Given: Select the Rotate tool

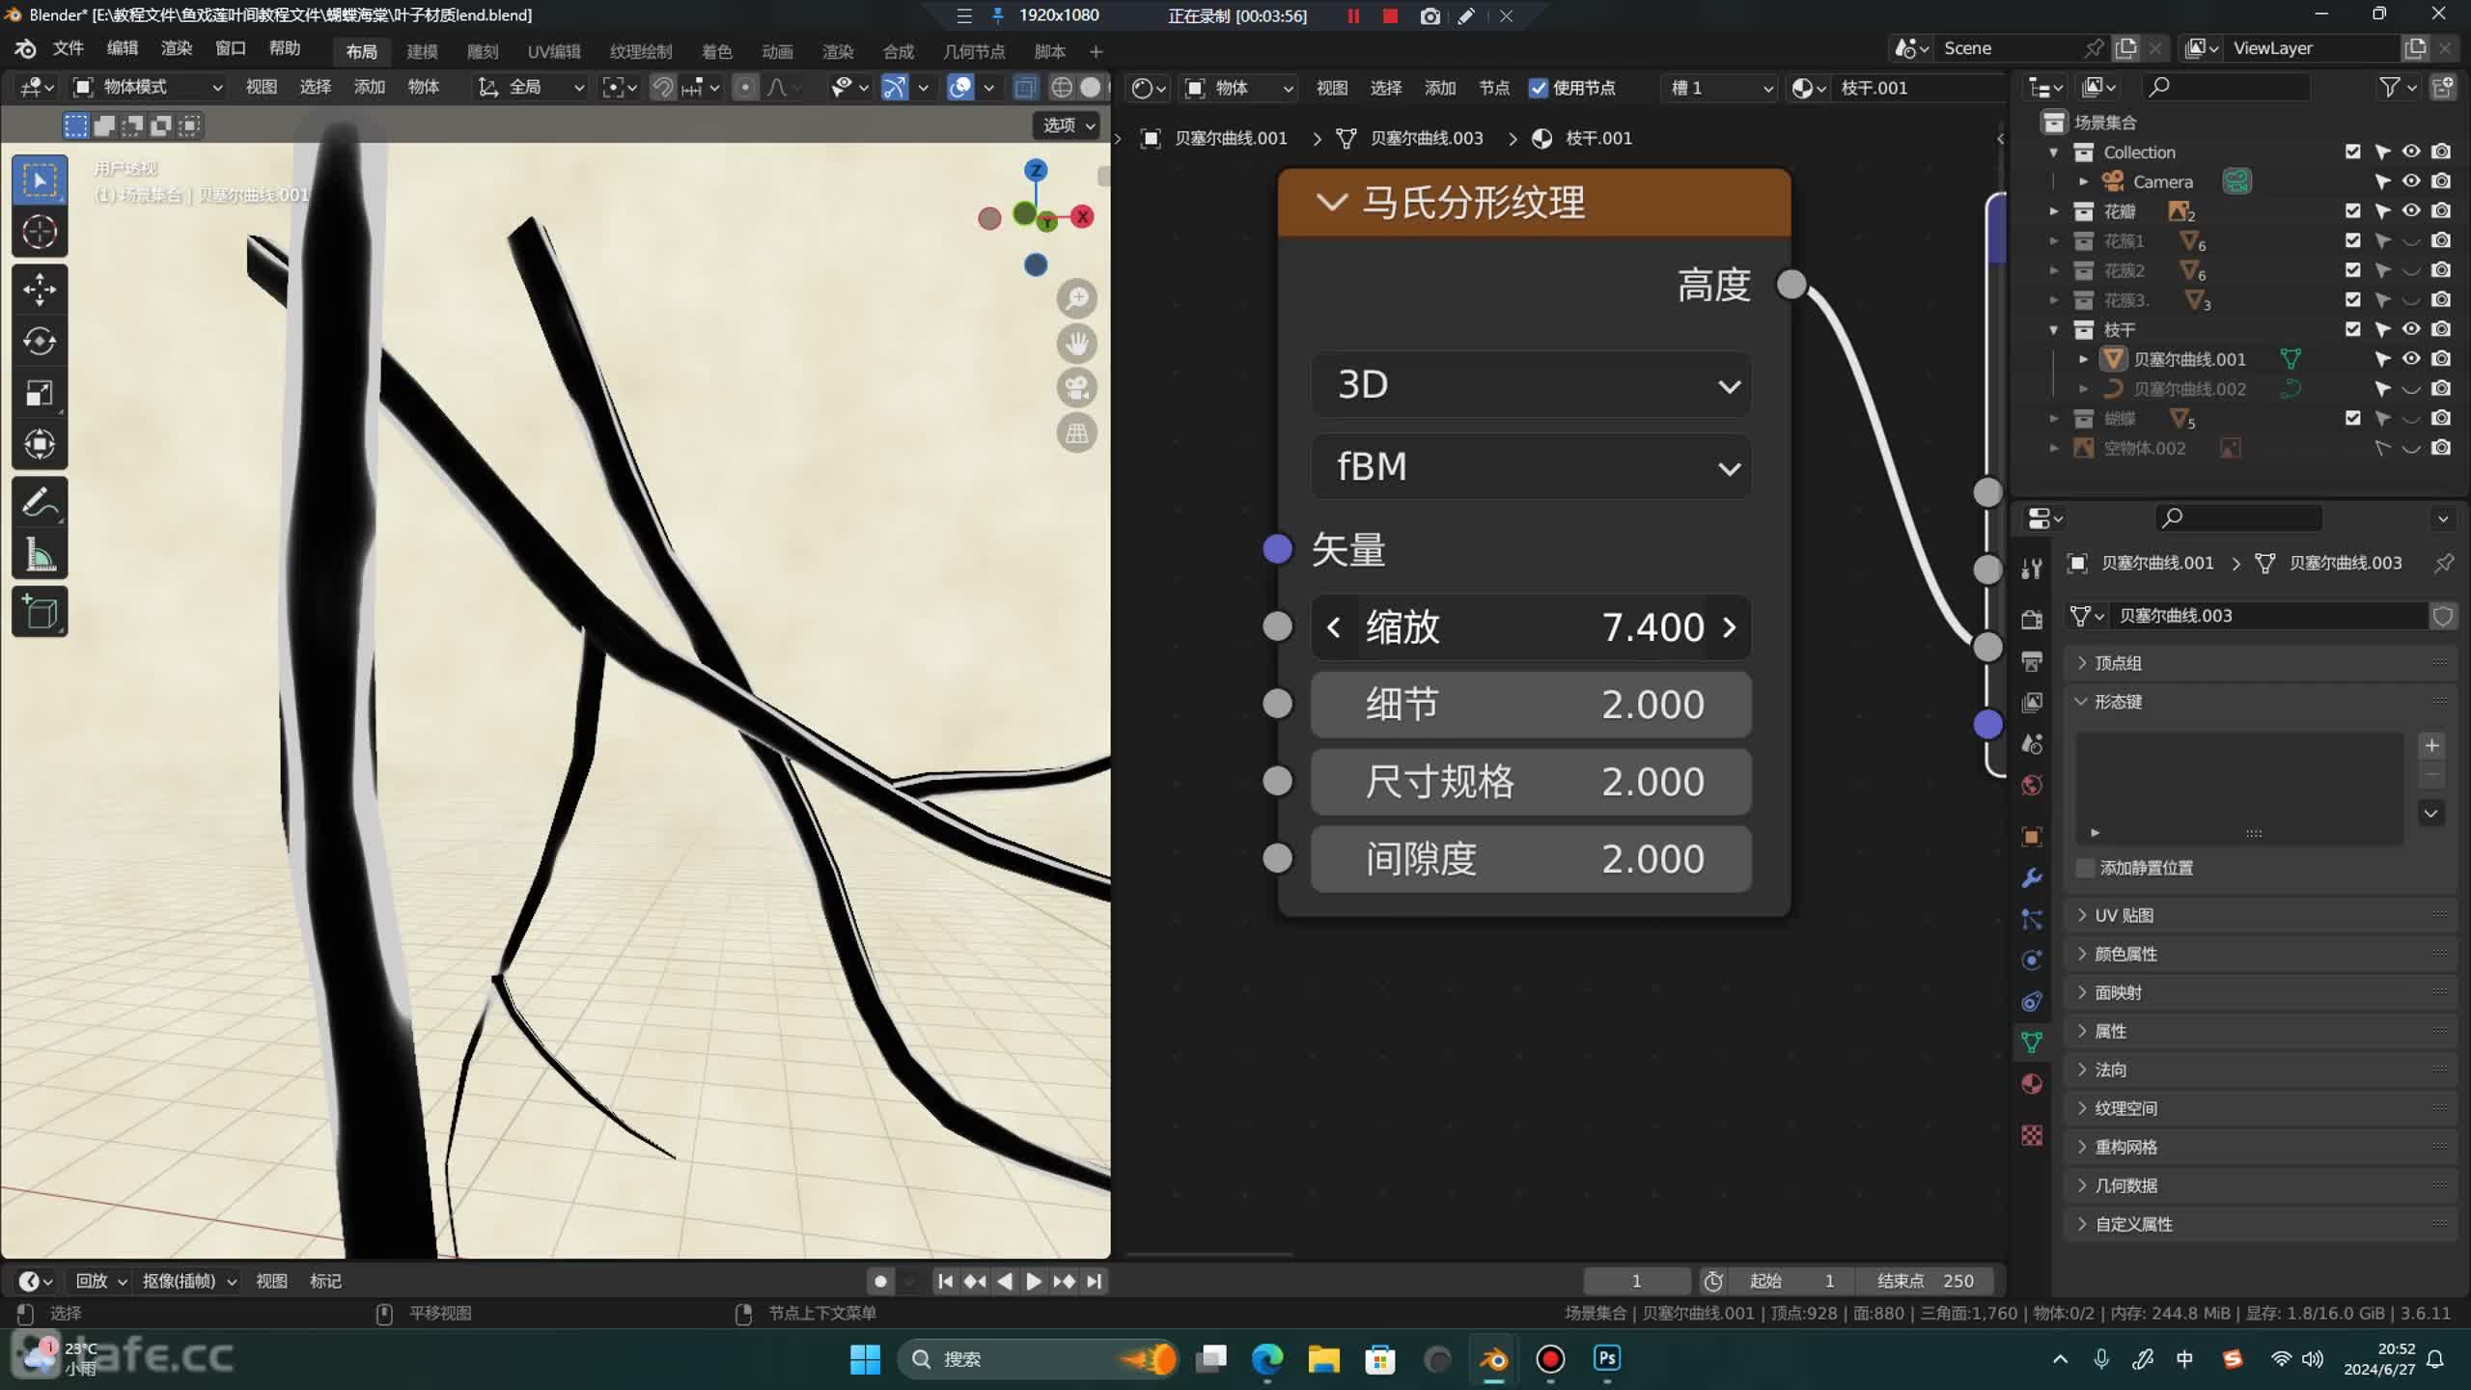Looking at the screenshot, I should coord(40,341).
